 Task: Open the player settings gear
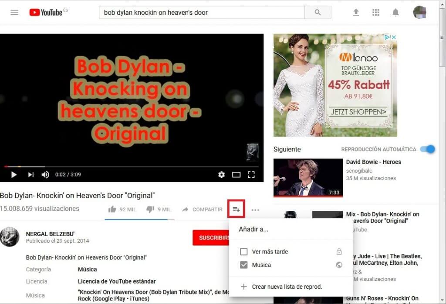tap(221, 174)
